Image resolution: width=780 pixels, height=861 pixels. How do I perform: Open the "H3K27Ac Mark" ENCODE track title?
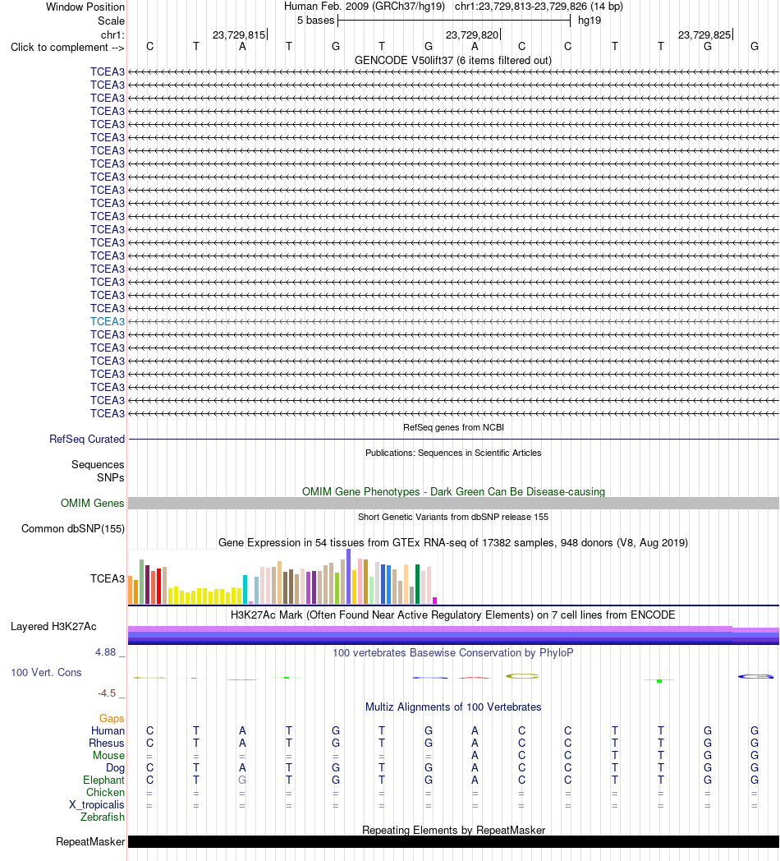pyautogui.click(x=453, y=615)
